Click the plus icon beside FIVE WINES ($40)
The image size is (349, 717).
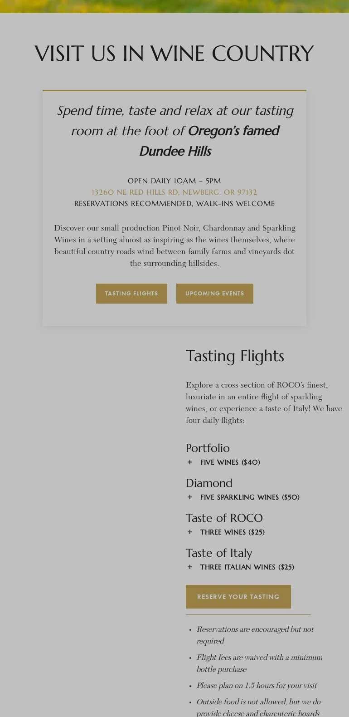click(x=189, y=462)
